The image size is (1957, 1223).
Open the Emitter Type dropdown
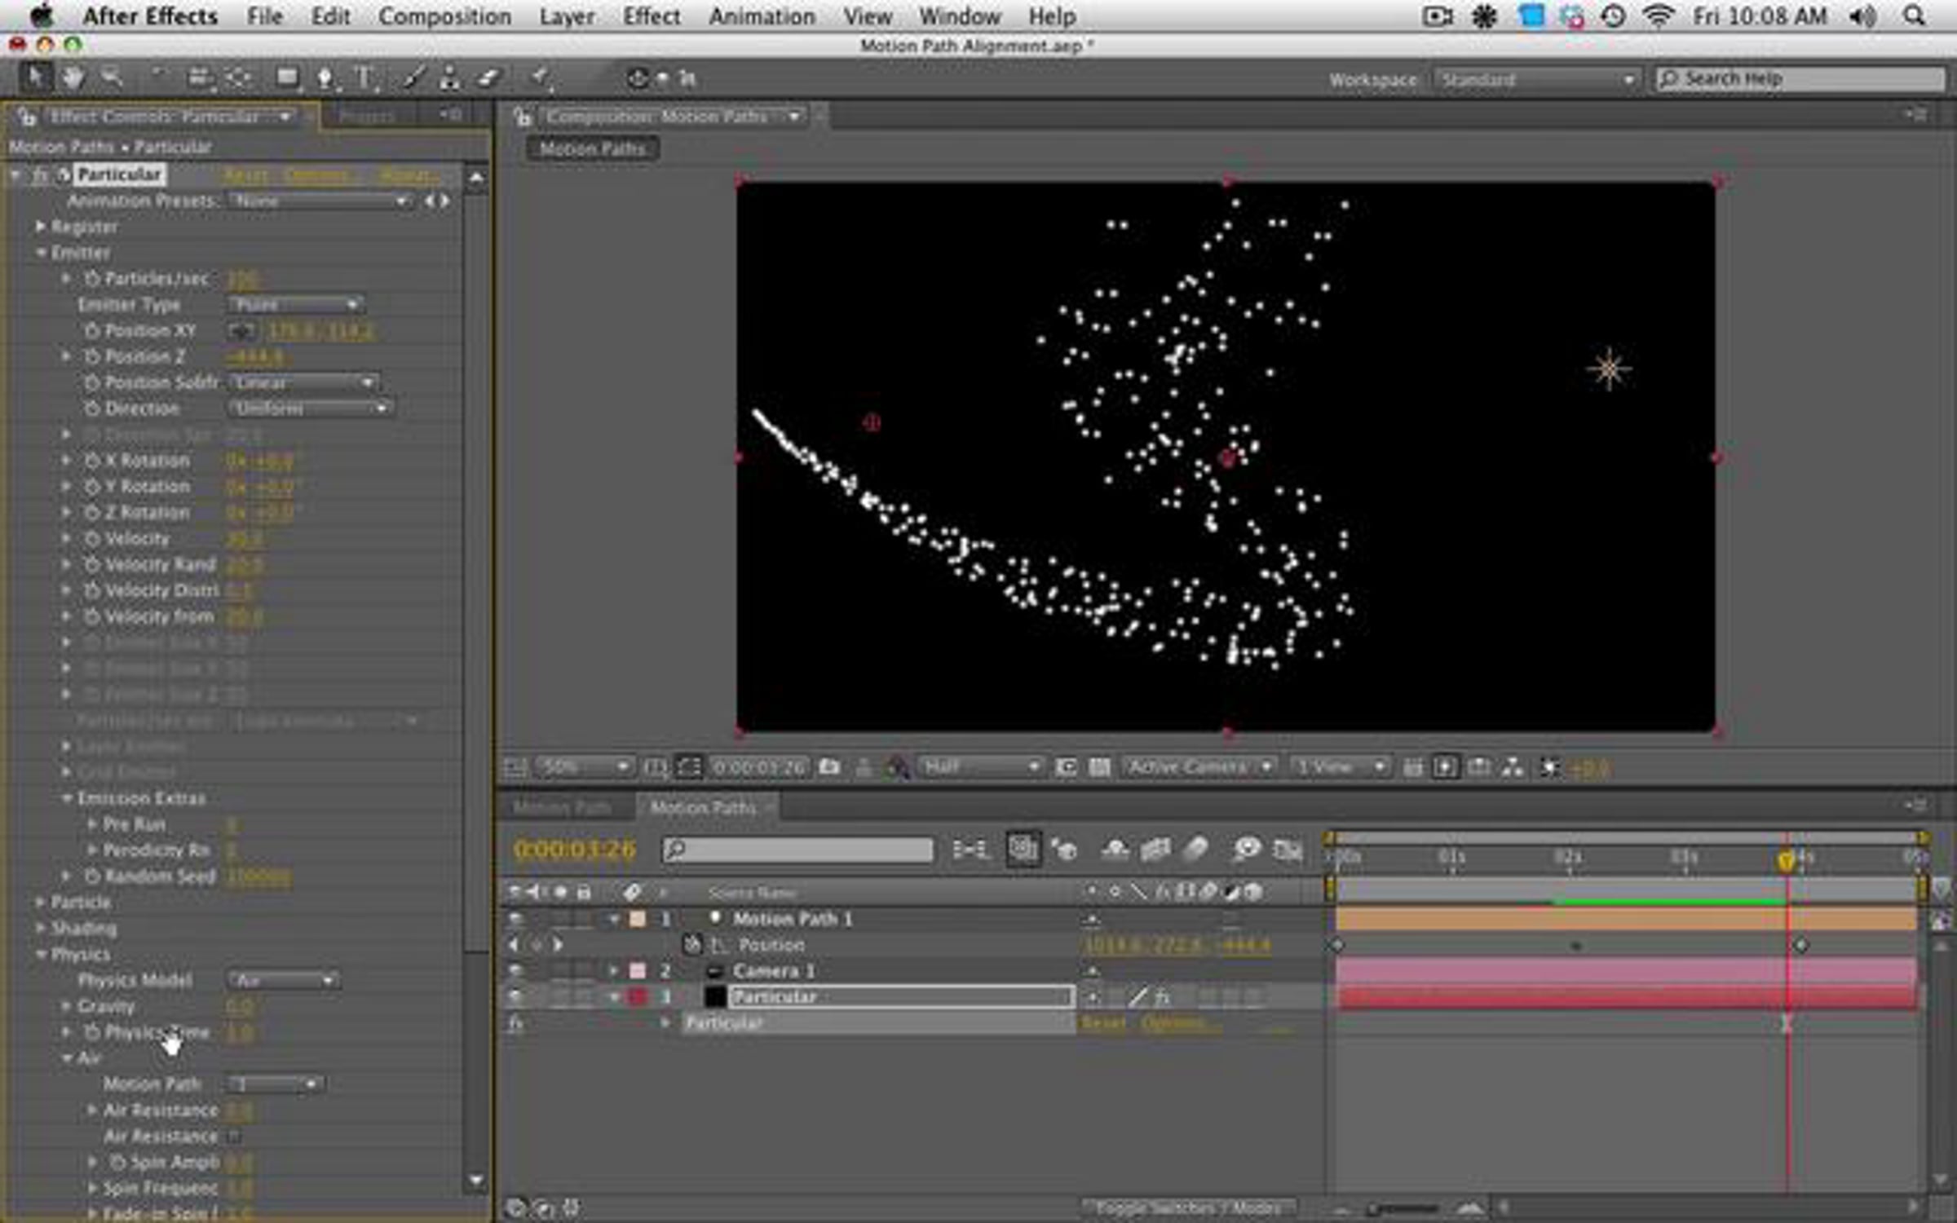pyautogui.click(x=295, y=304)
